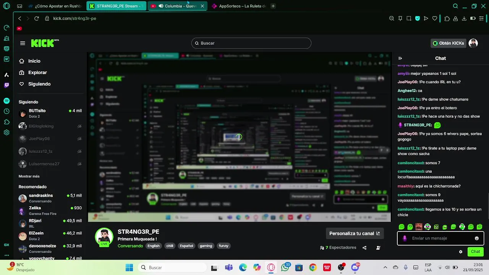Click the address bar URL kick.com/str4ng3r-pe
489x275 pixels.
[x=74, y=18]
